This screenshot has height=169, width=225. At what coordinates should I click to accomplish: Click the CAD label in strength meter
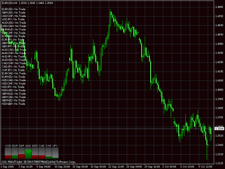tap(42, 146)
